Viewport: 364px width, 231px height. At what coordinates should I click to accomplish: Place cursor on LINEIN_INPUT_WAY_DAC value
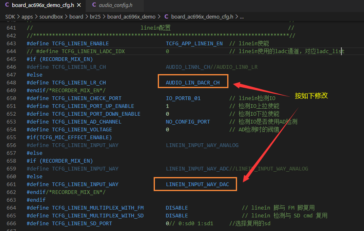pyautogui.click(x=197, y=184)
